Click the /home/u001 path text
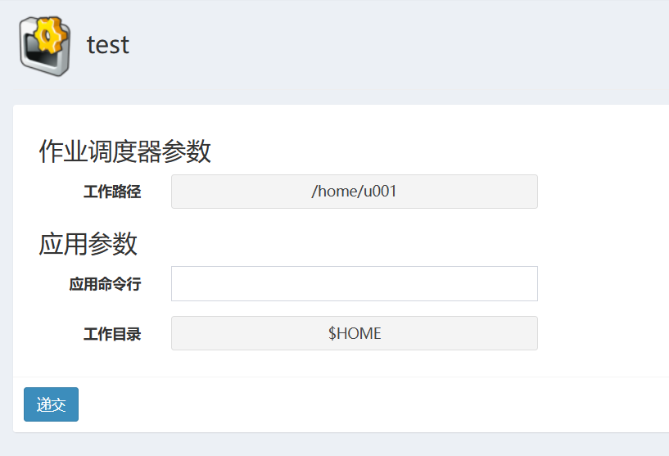The image size is (669, 456). (354, 192)
